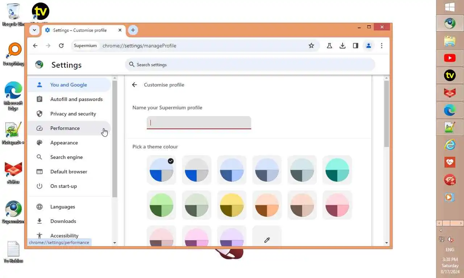Screen dimensions: 464x278
Task: Select the teal theme colour
Action: 337,170
